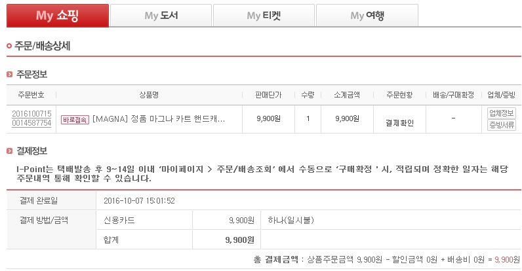Click the 결제확인 order status
This screenshot has height=271, width=522.
pyautogui.click(x=400, y=122)
